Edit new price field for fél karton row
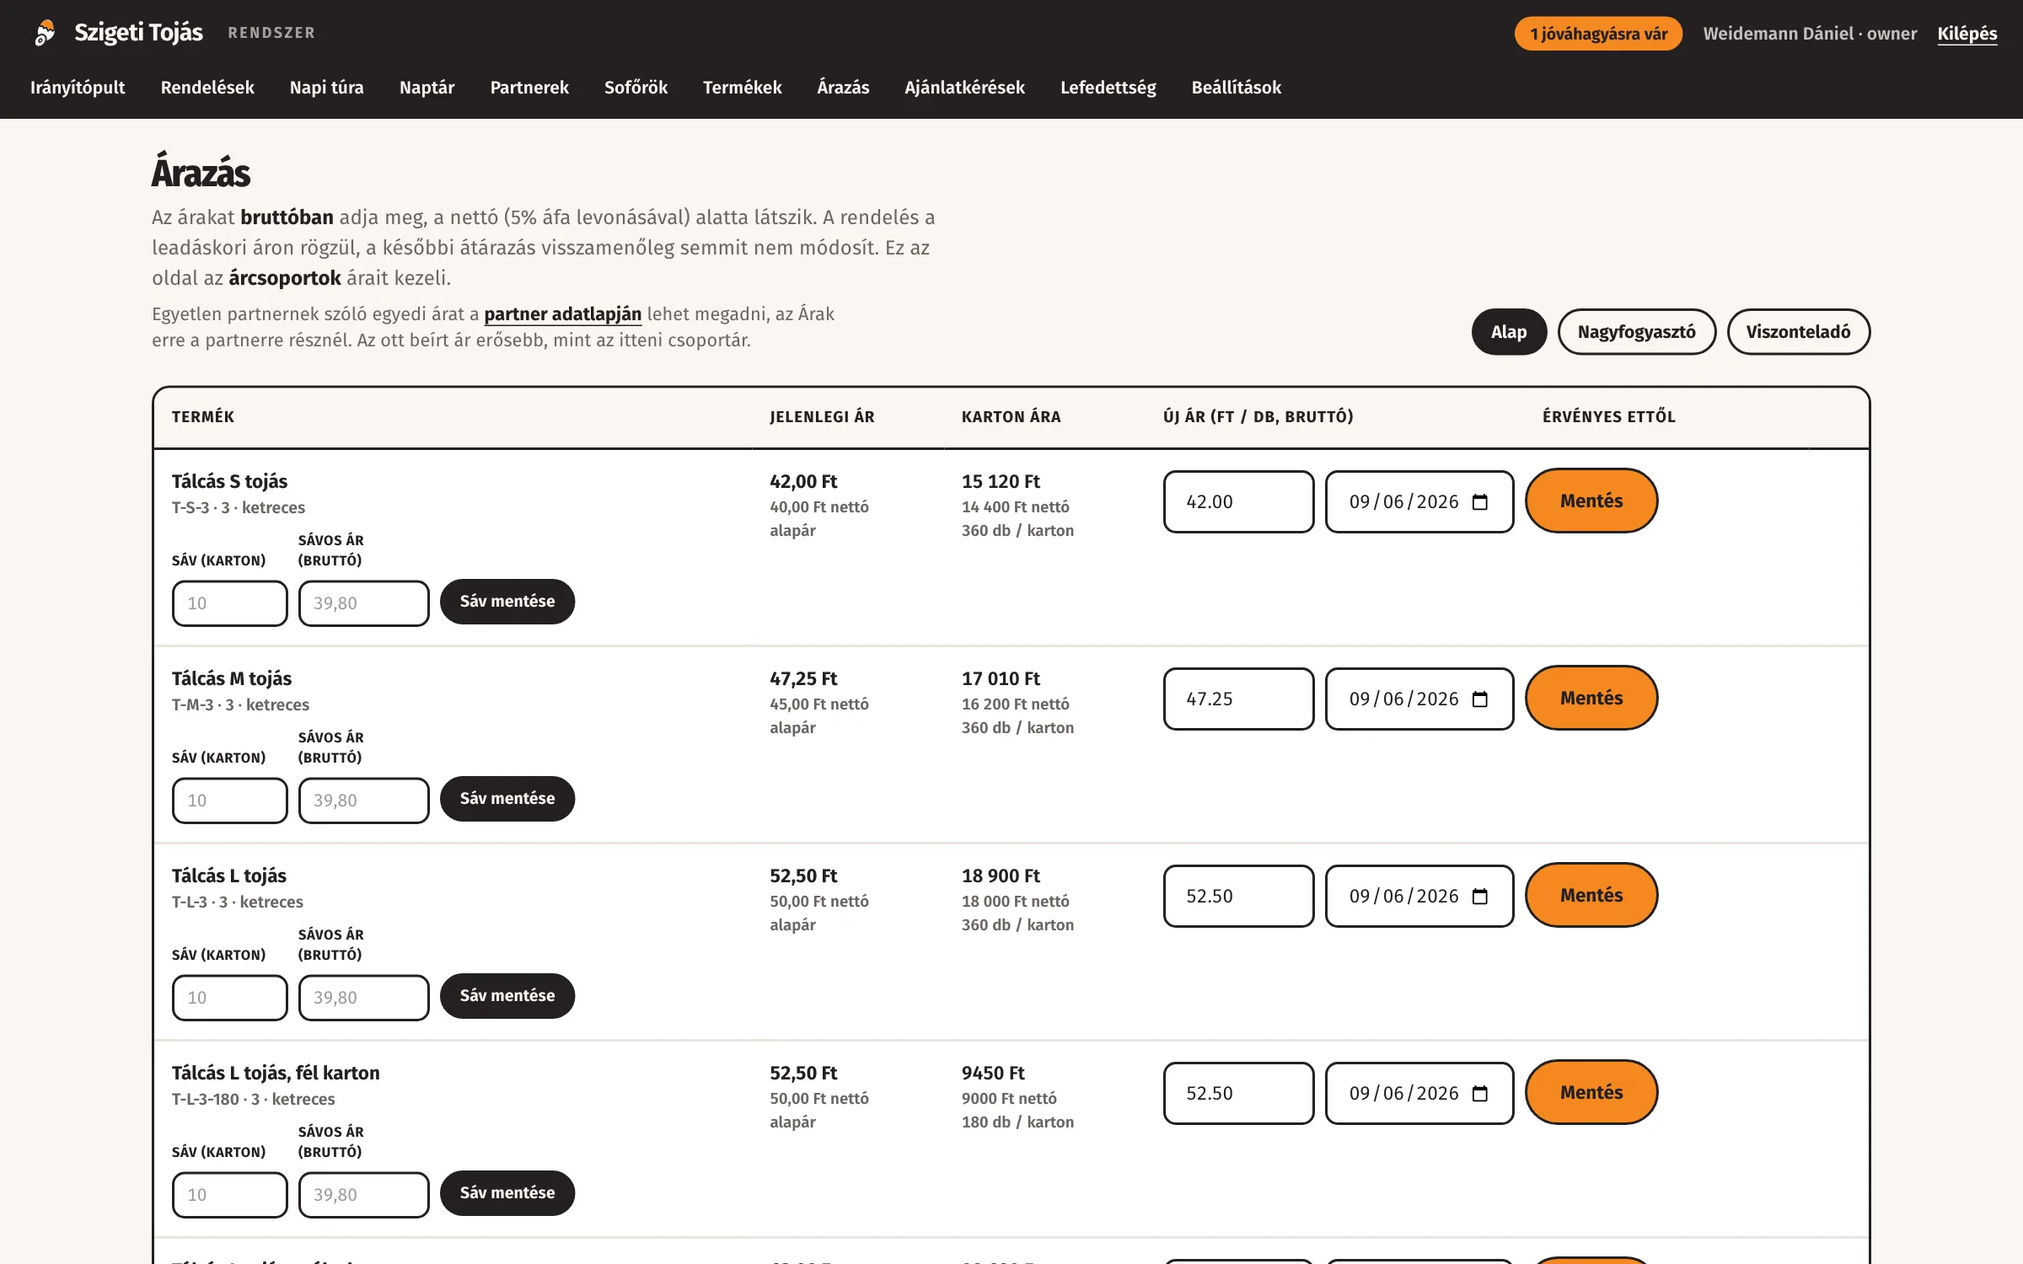The height and width of the screenshot is (1264, 2023). 1238,1094
